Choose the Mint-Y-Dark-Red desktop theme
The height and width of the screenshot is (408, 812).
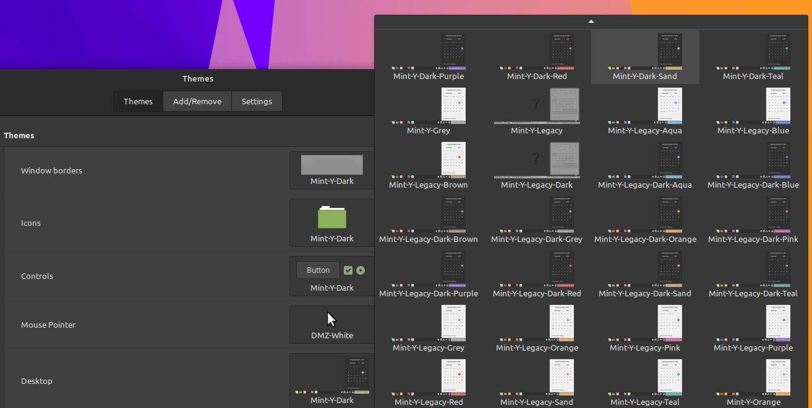pyautogui.click(x=537, y=57)
